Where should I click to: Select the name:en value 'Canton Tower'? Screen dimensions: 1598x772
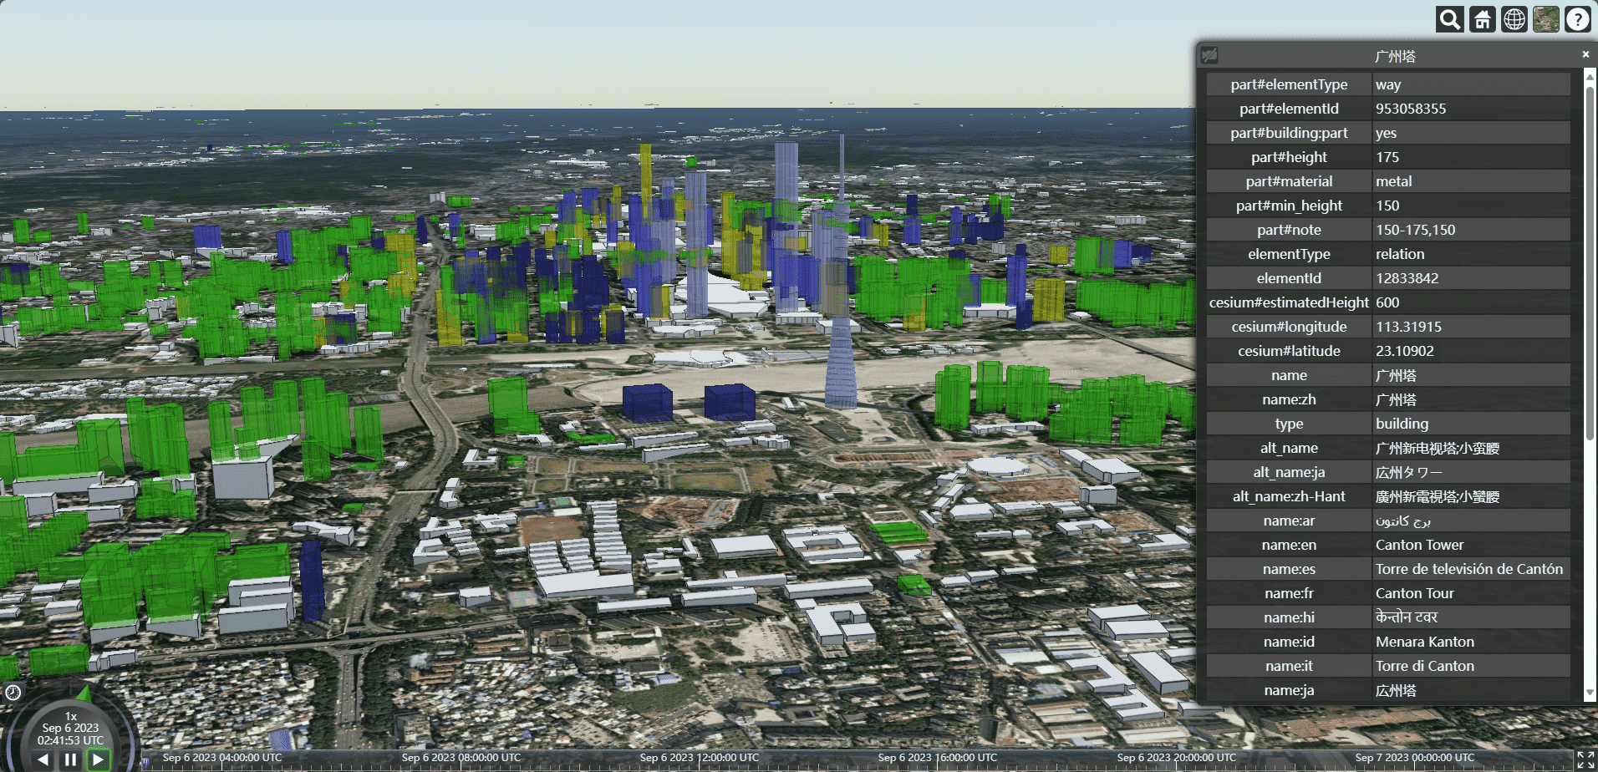coord(1420,545)
